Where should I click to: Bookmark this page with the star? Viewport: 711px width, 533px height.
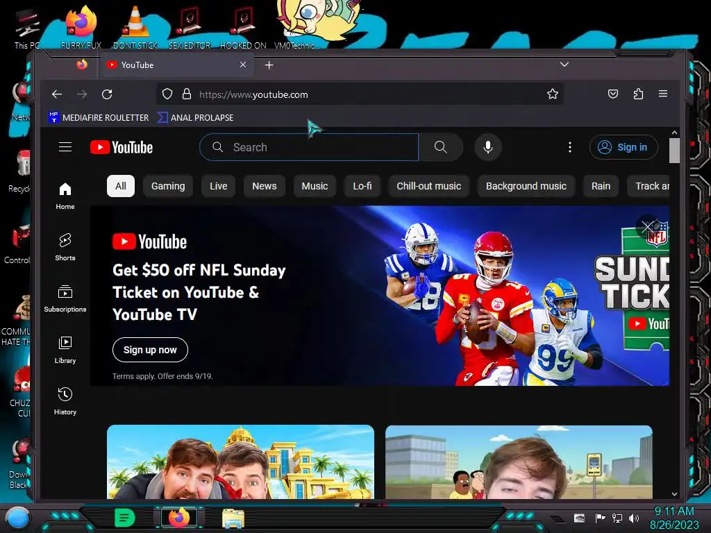coord(552,94)
